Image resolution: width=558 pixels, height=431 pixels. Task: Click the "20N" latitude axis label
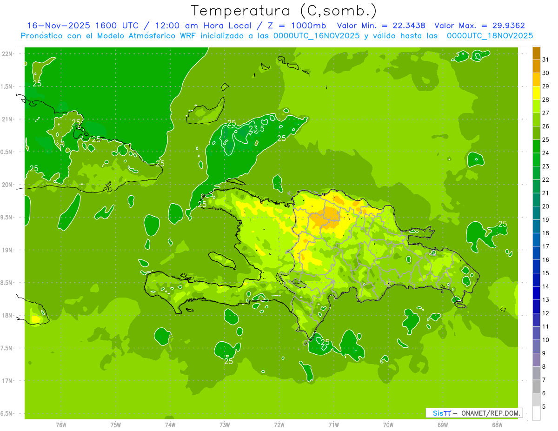[8, 185]
